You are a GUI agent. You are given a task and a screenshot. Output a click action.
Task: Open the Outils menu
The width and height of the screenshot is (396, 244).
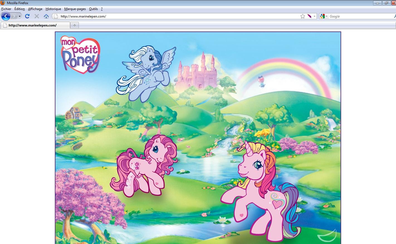(93, 9)
